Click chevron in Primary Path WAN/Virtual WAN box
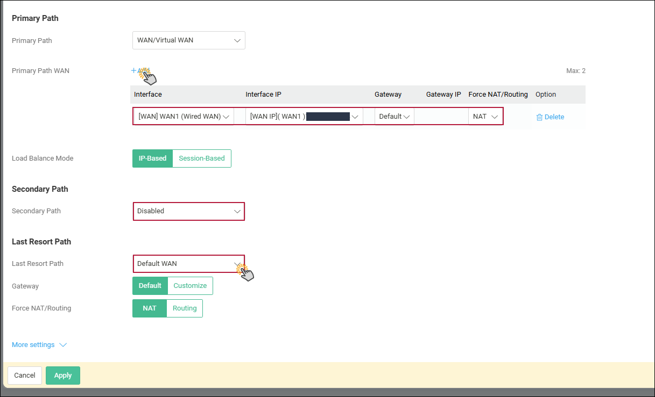Viewport: 655px width, 397px height. (x=237, y=40)
